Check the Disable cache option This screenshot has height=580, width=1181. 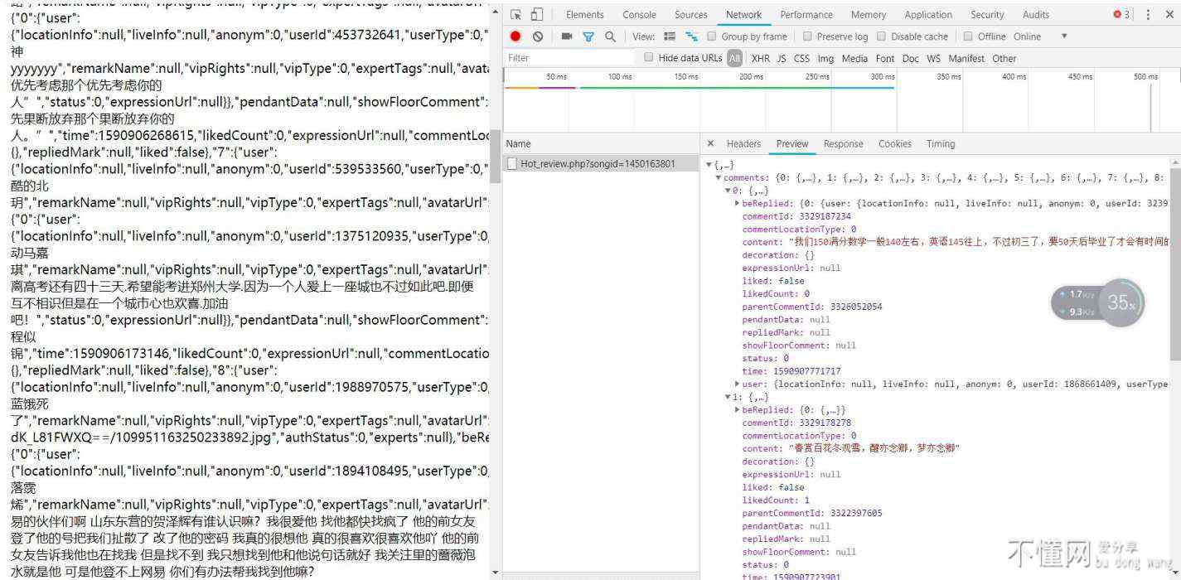click(x=882, y=36)
